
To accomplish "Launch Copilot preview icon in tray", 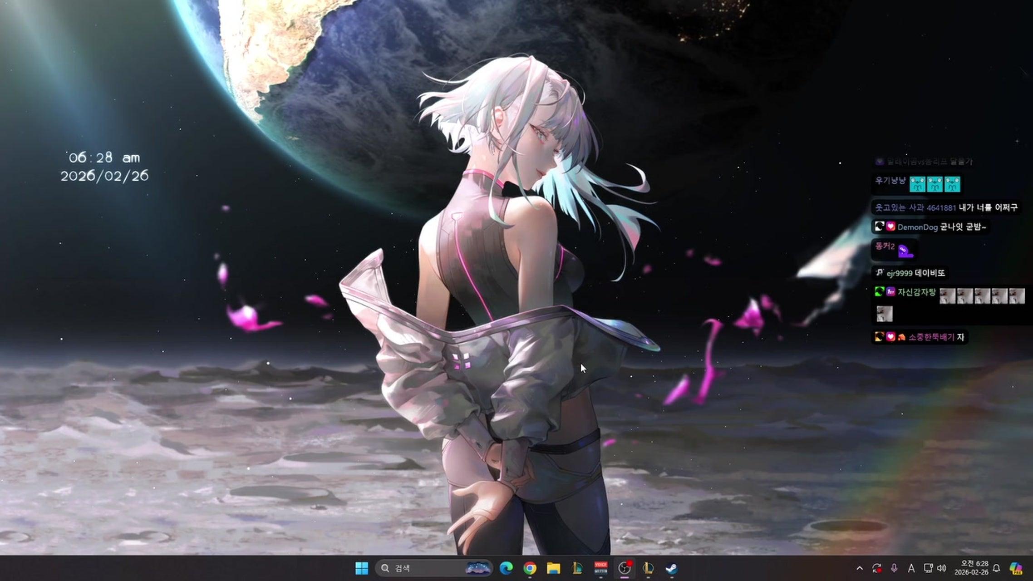I will pos(1016,568).
